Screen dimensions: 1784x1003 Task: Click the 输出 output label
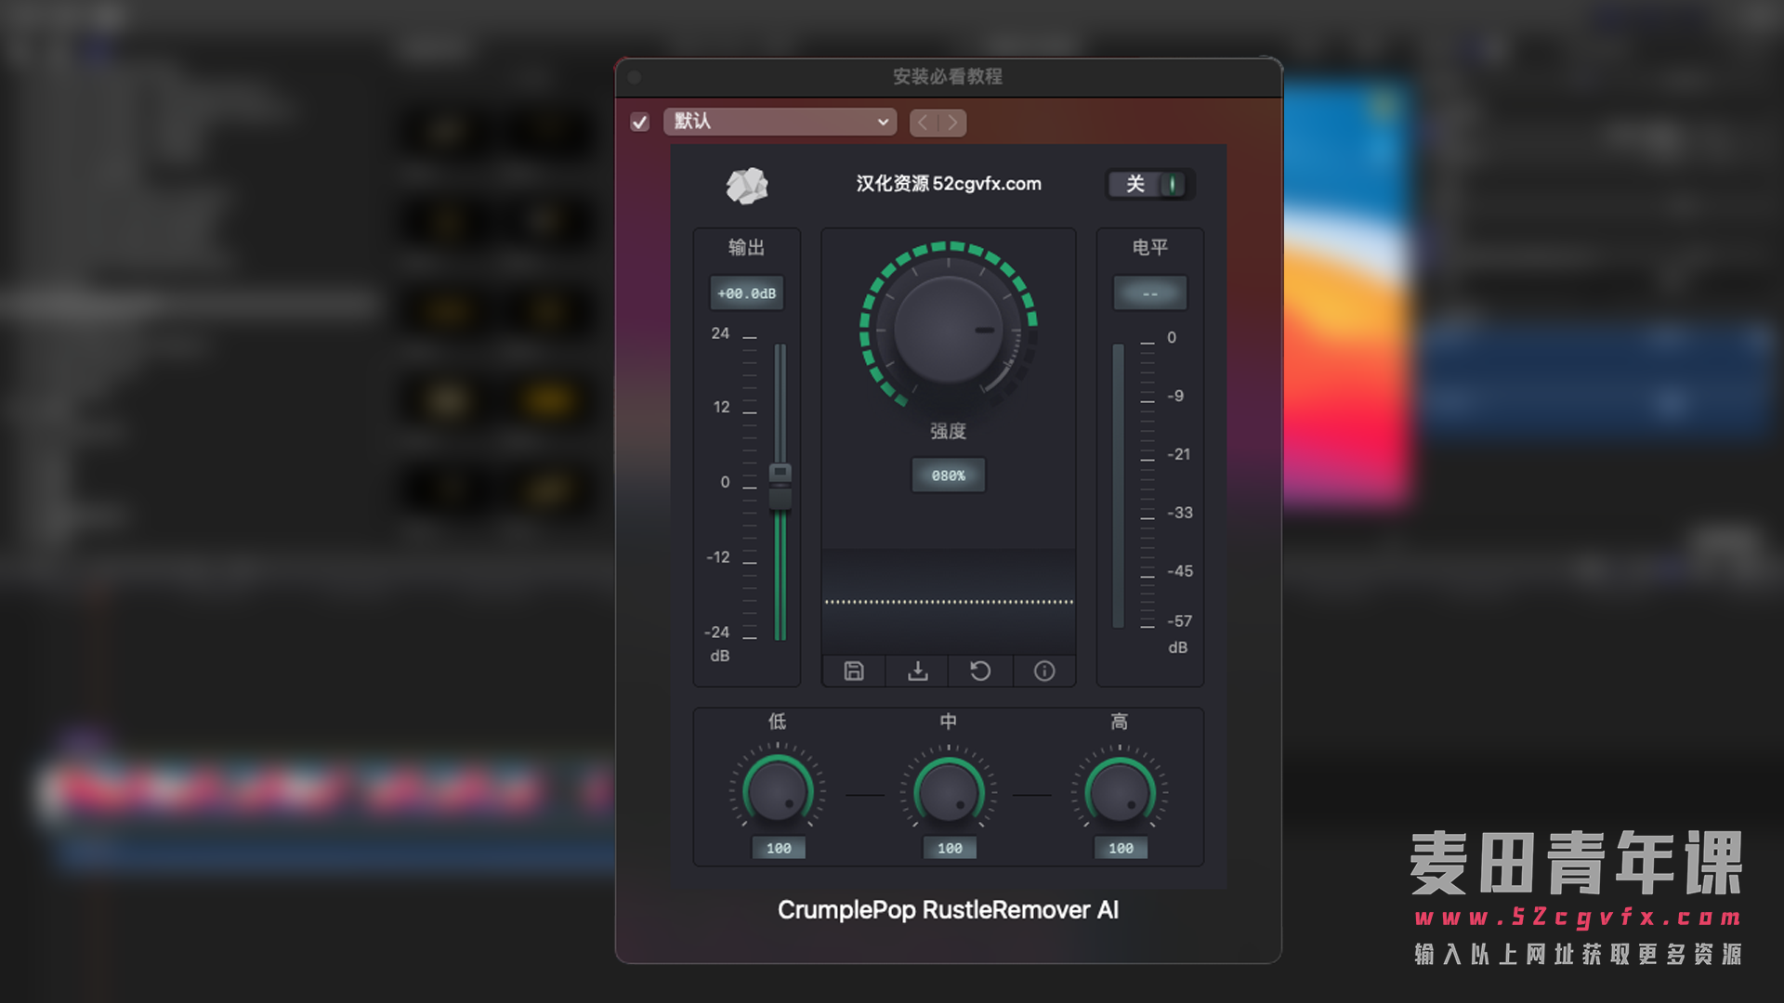coord(746,247)
